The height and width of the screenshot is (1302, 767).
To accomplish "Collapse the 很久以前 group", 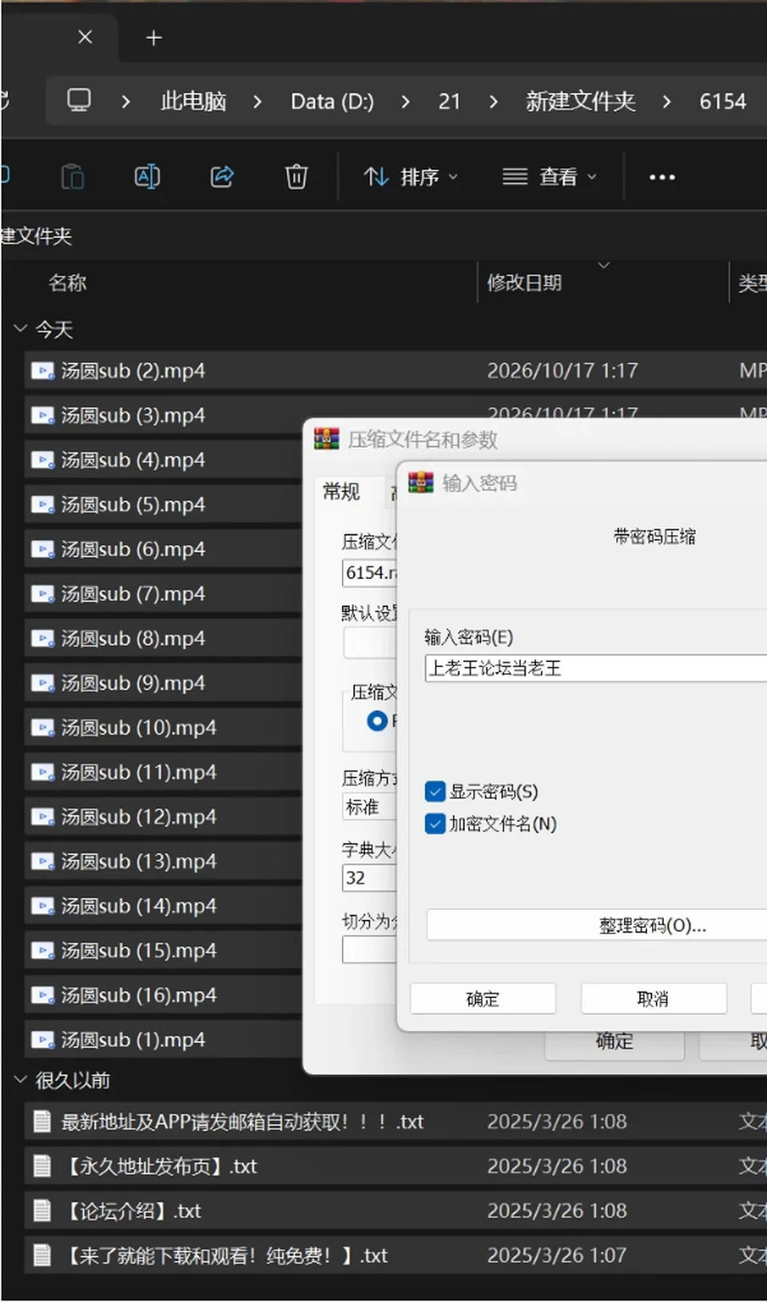I will pos(21,1080).
